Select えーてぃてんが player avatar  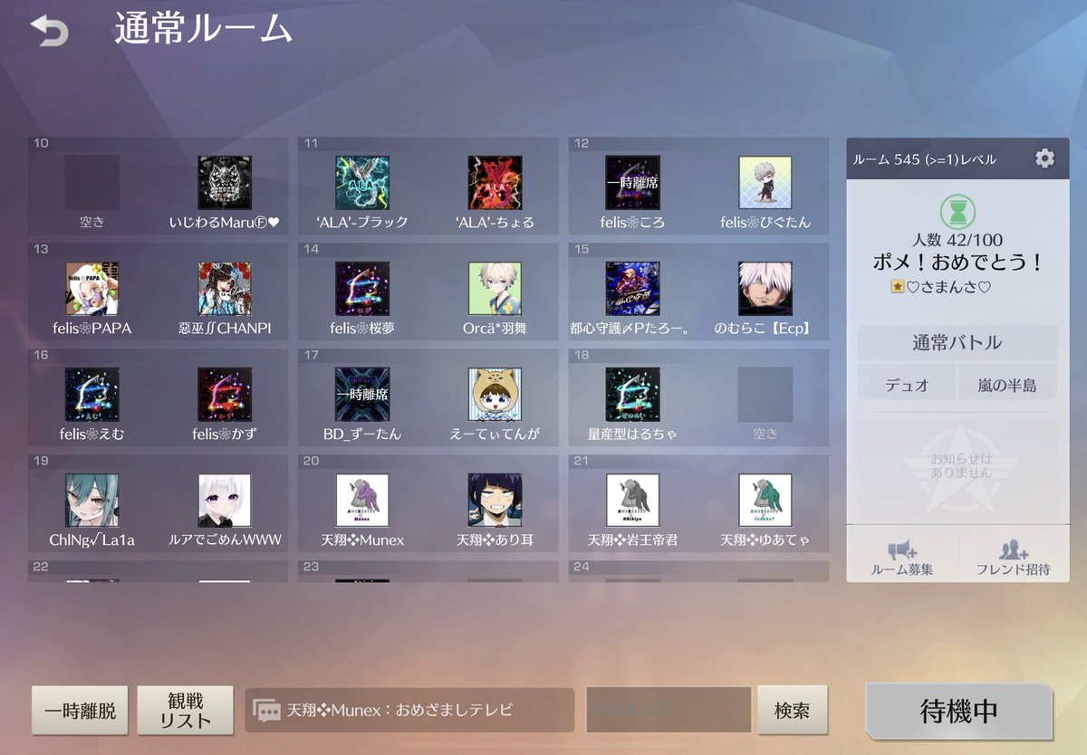tap(495, 395)
